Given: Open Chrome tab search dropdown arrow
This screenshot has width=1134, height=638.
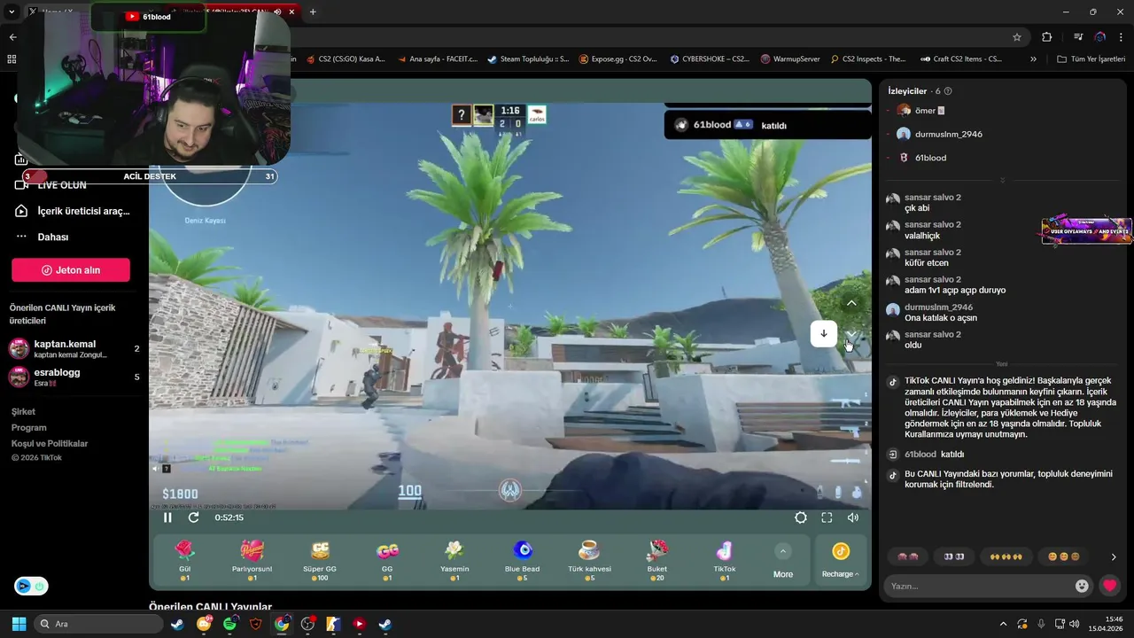Looking at the screenshot, I should pyautogui.click(x=12, y=12).
